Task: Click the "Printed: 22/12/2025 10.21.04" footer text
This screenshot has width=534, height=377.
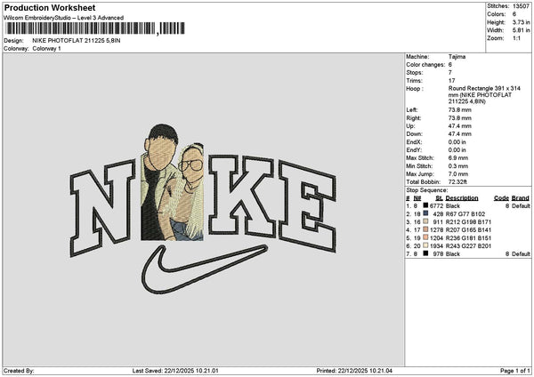Action: tap(354, 371)
